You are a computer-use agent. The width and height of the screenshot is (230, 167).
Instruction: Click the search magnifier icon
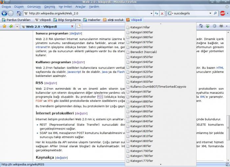coord(215,13)
